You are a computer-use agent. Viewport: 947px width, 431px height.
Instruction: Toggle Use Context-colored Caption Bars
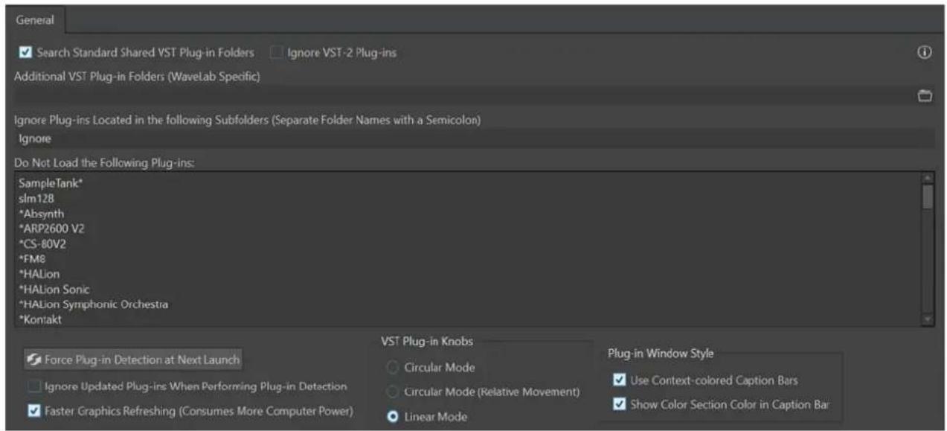point(619,381)
